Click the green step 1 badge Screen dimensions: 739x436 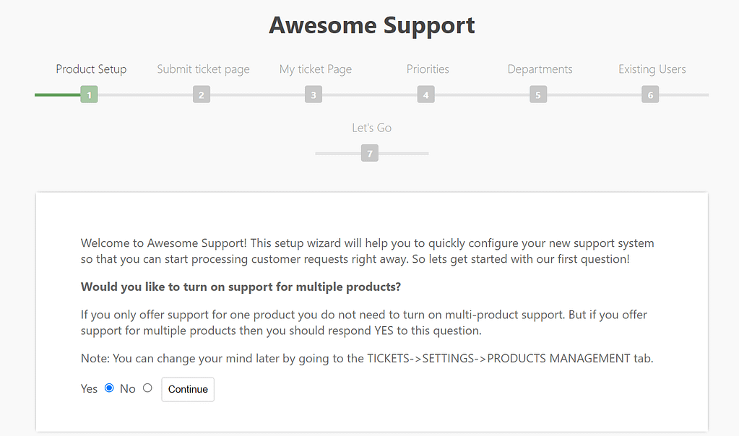88,94
